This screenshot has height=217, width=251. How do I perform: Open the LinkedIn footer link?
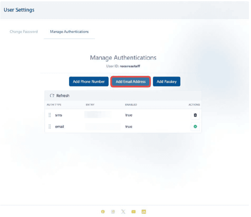144,212
